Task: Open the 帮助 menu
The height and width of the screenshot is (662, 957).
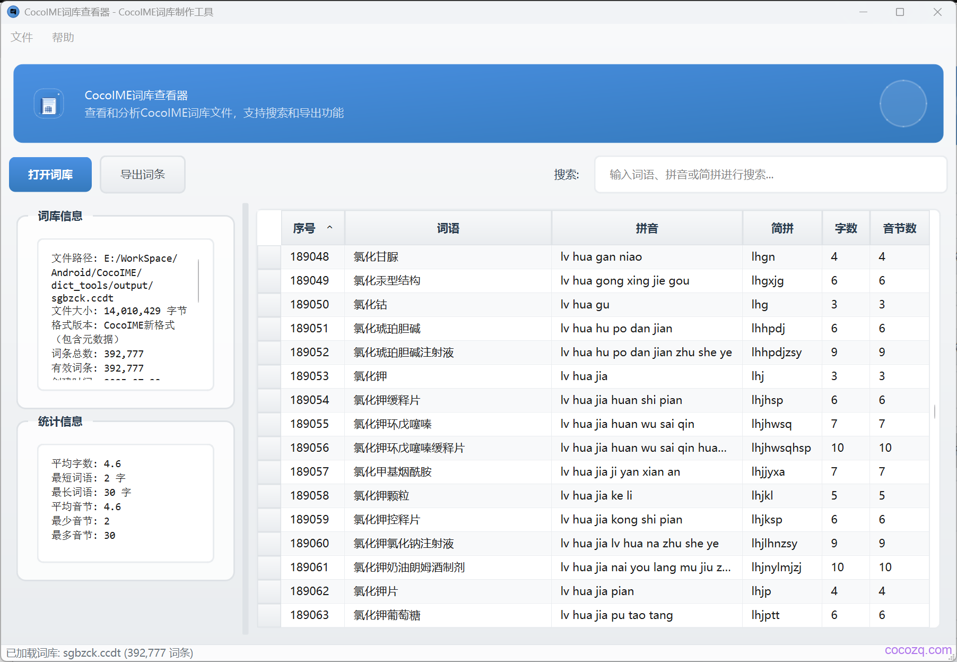Action: click(x=63, y=37)
